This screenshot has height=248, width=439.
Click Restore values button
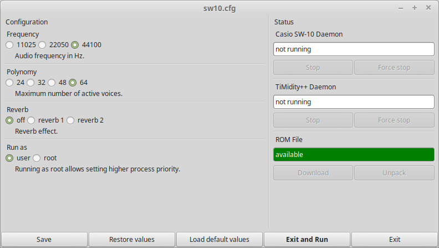click(x=132, y=240)
